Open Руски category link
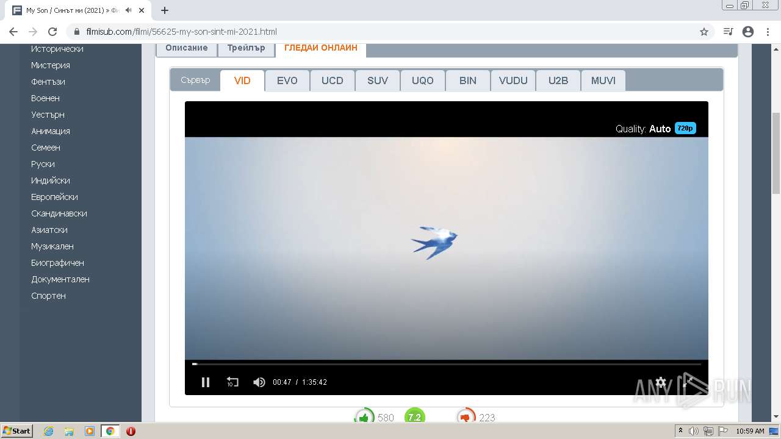Viewport: 781px width, 439px height. pyautogui.click(x=43, y=164)
